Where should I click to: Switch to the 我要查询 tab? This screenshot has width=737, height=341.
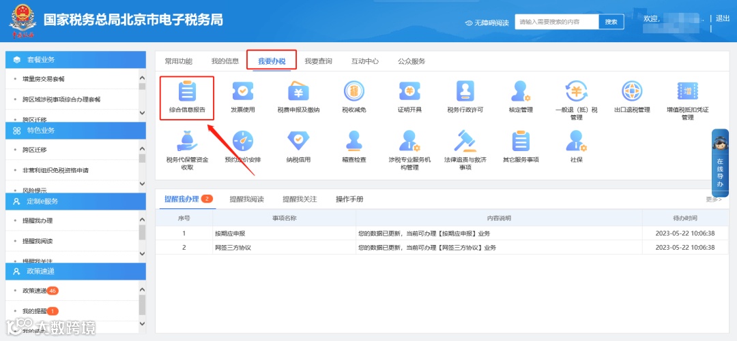pyautogui.click(x=318, y=61)
